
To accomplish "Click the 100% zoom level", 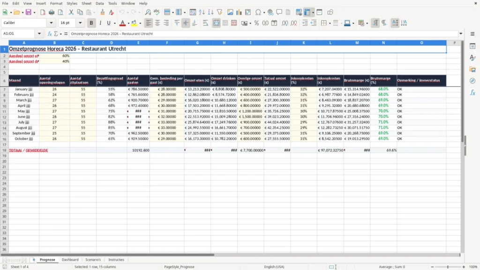I will click(x=473, y=267).
